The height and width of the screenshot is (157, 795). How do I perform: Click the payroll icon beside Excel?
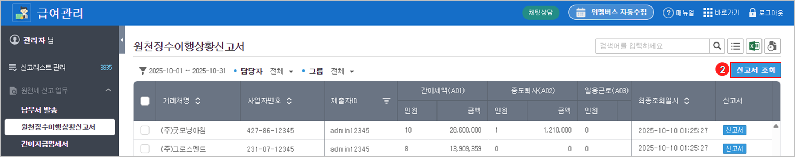(x=772, y=46)
